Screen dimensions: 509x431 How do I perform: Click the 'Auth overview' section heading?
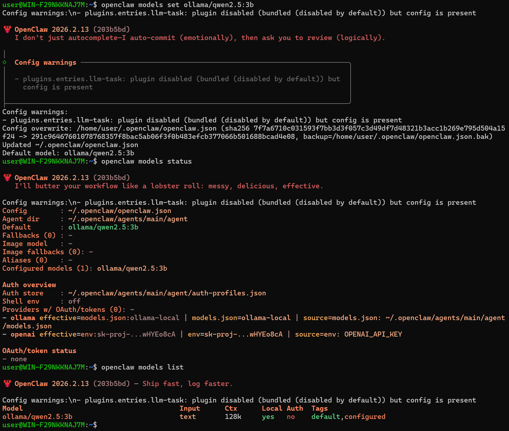coord(29,285)
